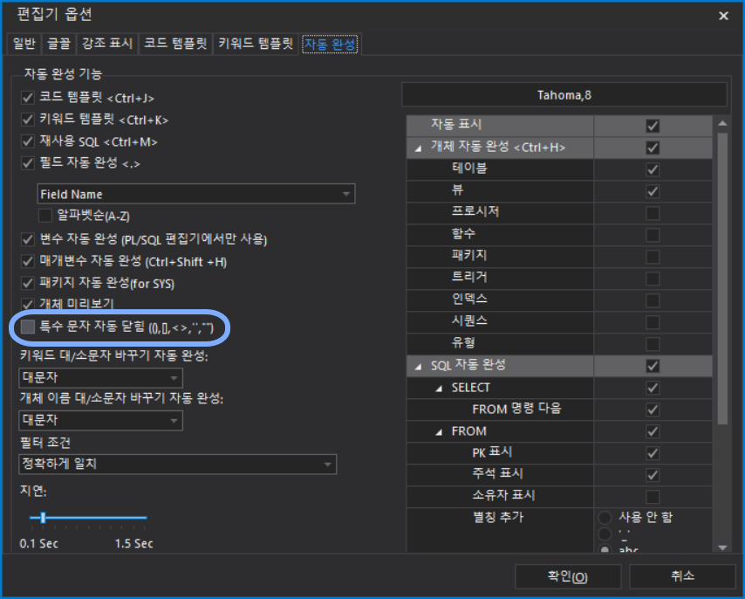The image size is (745, 599).
Task: Collapse the 개체 자동 완성 group
Action: pyautogui.click(x=420, y=148)
